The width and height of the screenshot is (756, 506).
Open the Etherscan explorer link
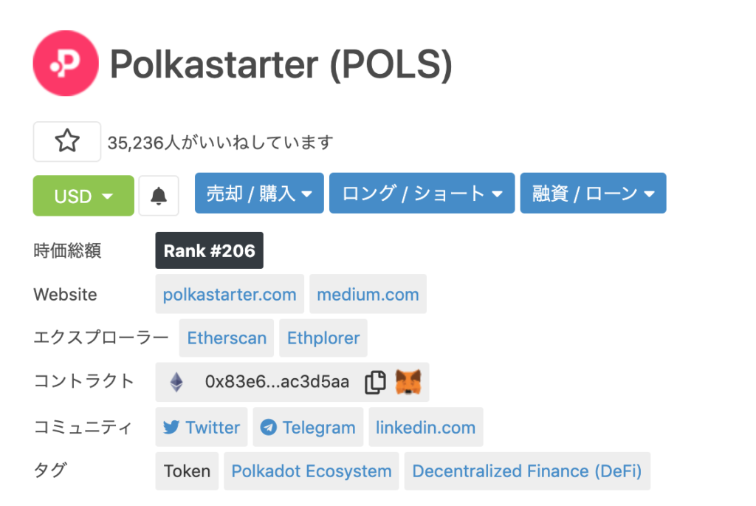point(227,338)
